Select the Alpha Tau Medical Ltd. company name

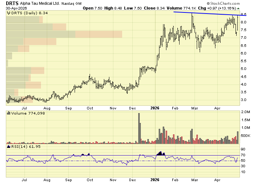click(x=40, y=3)
